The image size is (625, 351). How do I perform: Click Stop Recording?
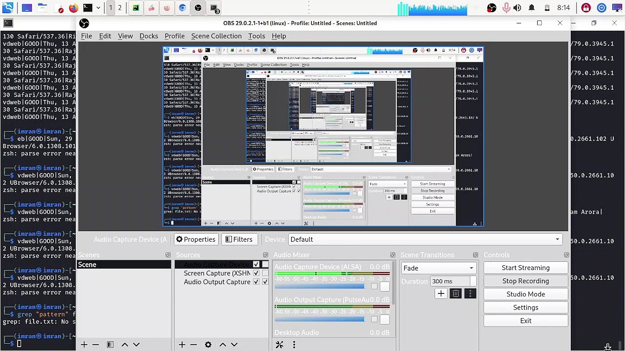[x=525, y=281]
